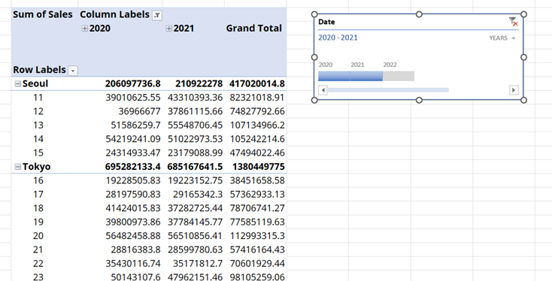Select Tokyo grand total 1380449775

[x=259, y=167]
